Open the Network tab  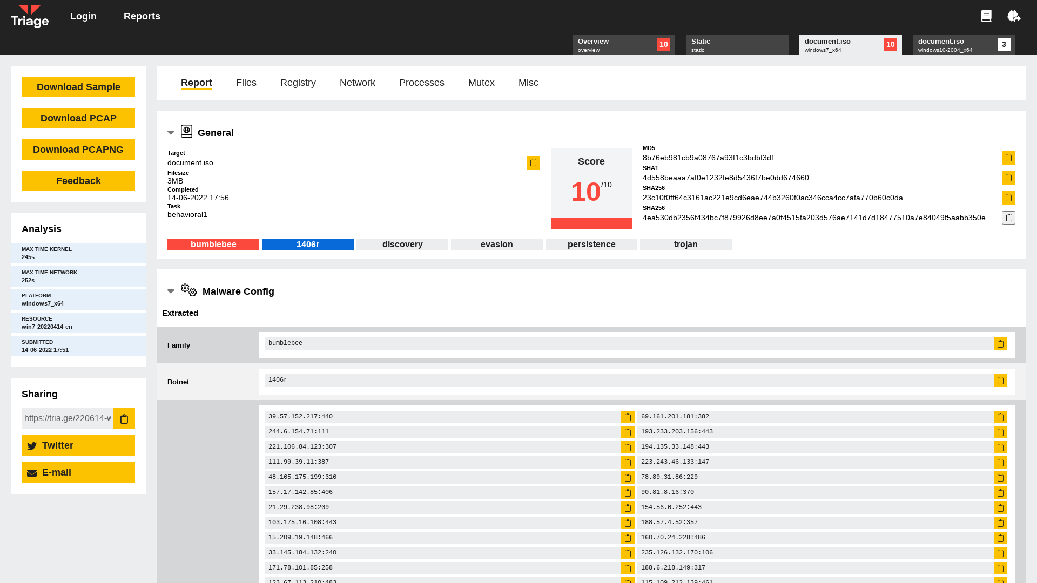[x=358, y=83]
